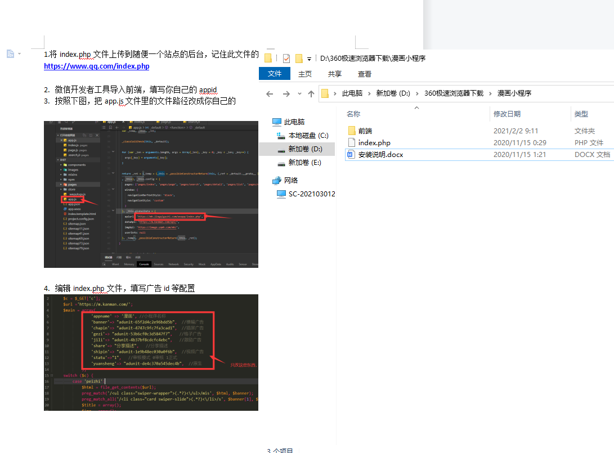Click date 2021/2/2 9:11 of 前端 row
The image size is (614, 453).
516,131
